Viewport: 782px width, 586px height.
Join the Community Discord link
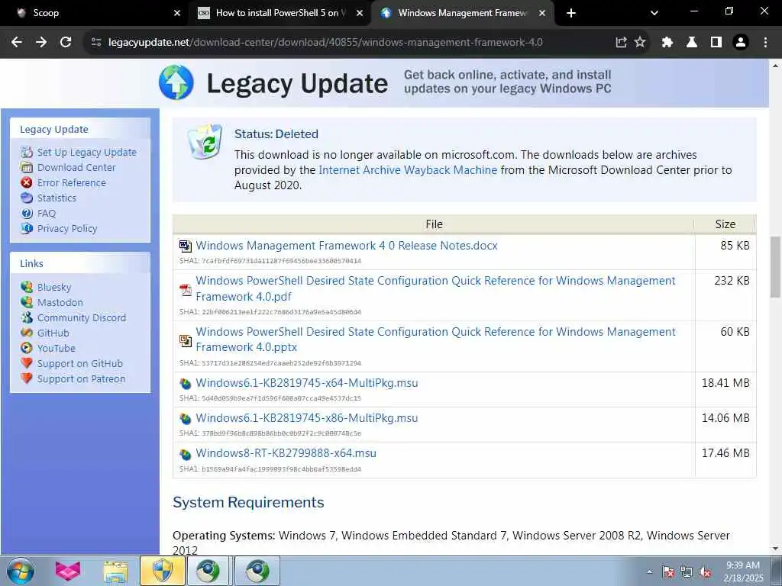[81, 318]
